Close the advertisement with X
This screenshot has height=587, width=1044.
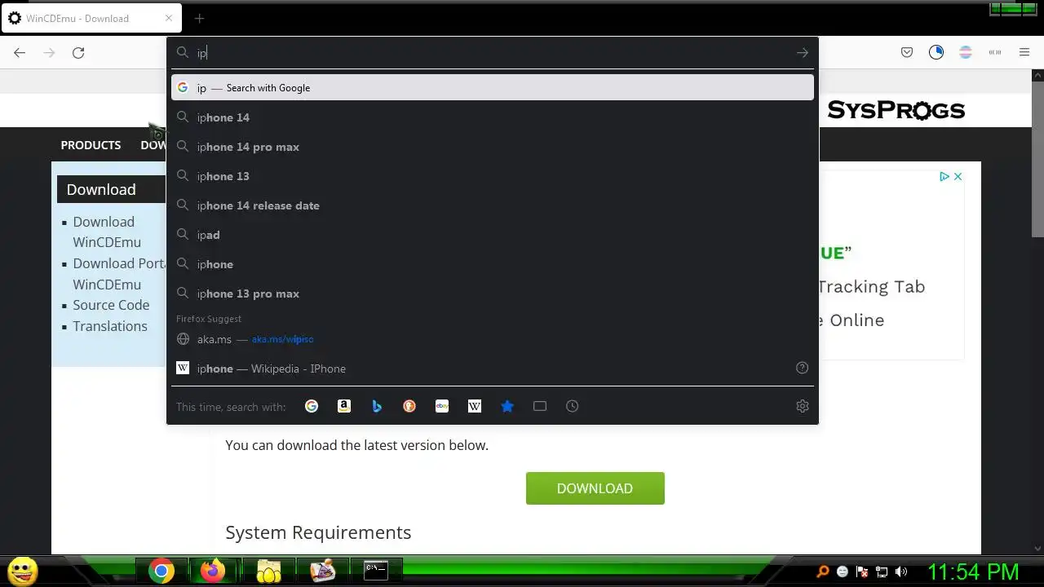coord(958,176)
